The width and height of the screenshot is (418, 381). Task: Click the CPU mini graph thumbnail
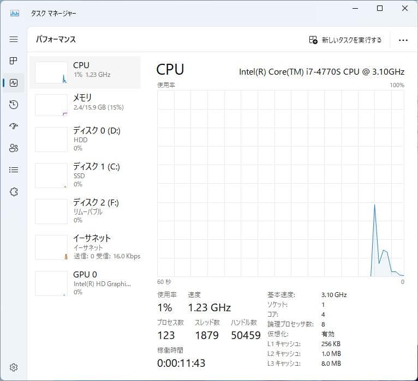(51, 72)
